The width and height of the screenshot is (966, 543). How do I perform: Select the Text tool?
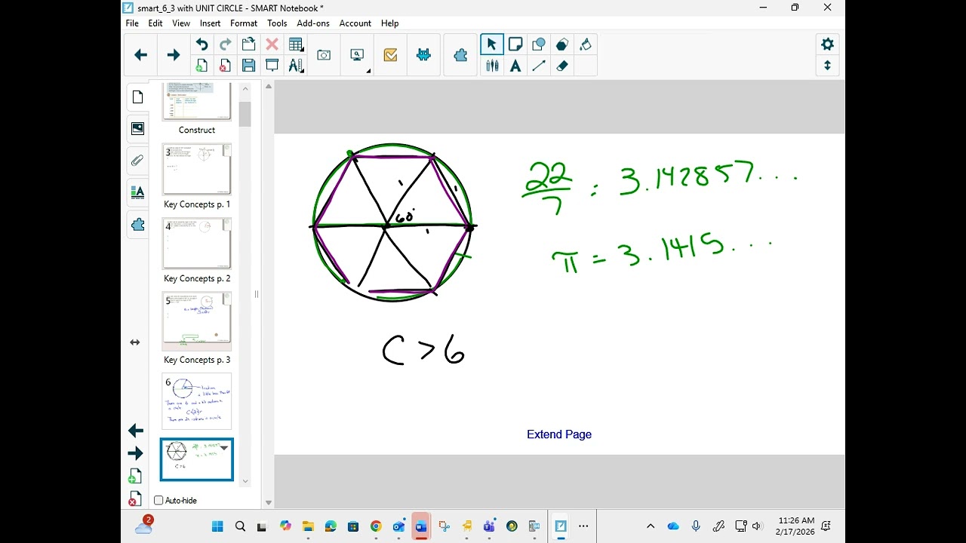(x=515, y=66)
